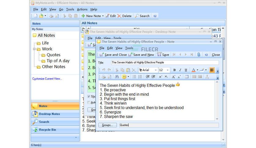
Task: Click the help icon in main toolbar
Action: 155,16
